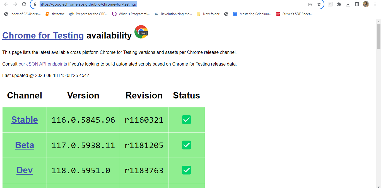Viewport: 381px width, 188px height.
Task: View site information lock icon
Action: (35, 4)
